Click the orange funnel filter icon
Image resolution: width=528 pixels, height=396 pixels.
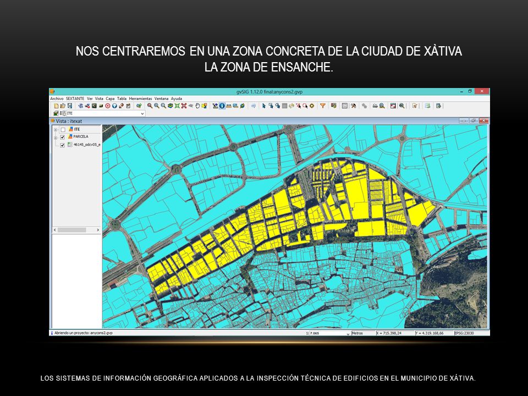tap(323, 106)
